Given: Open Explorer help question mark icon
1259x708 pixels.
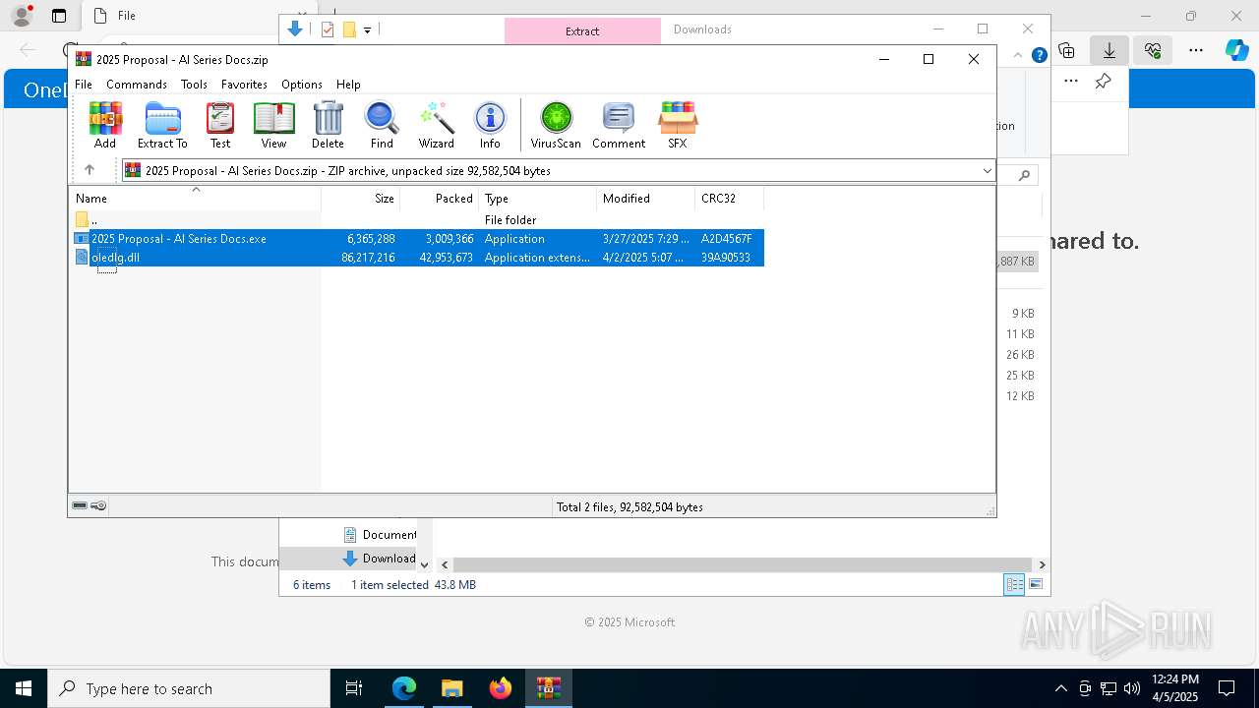Looking at the screenshot, I should [1039, 55].
